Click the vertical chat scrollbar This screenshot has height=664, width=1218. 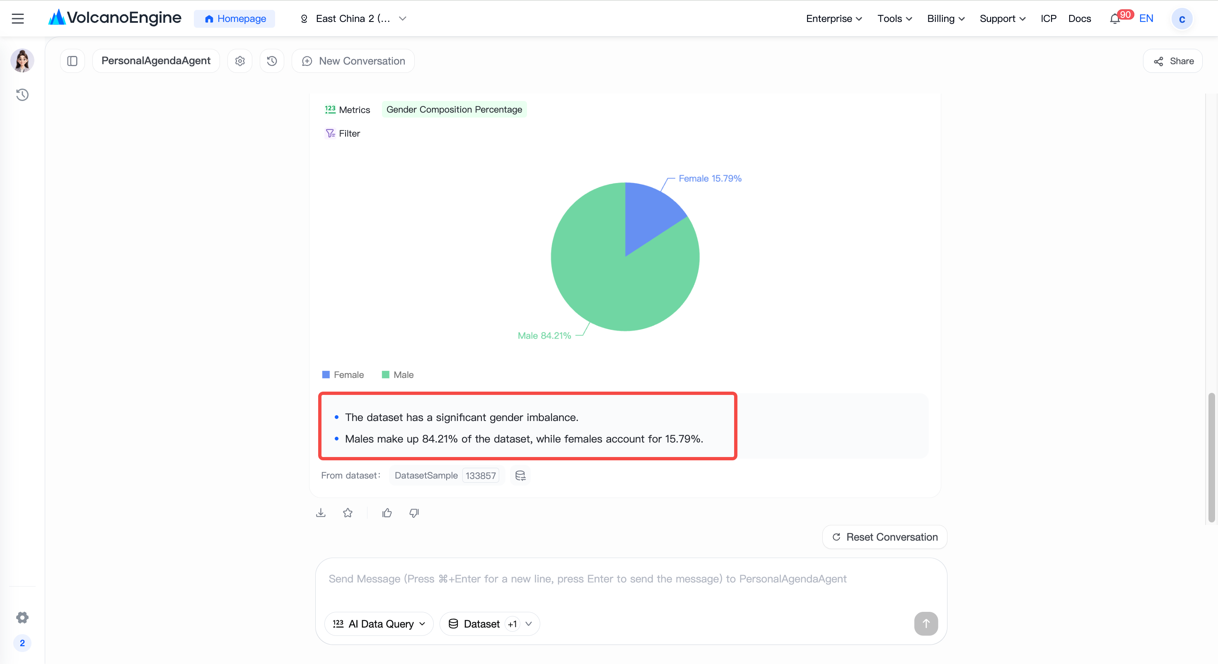point(1211,457)
